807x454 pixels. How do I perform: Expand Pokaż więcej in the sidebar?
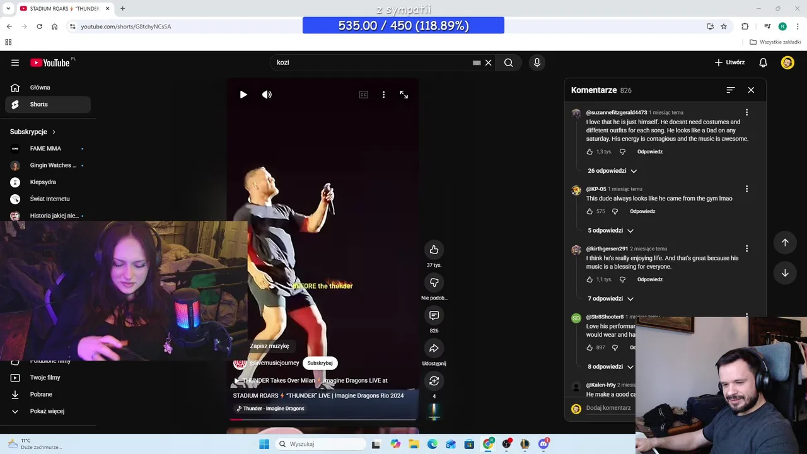click(48, 411)
